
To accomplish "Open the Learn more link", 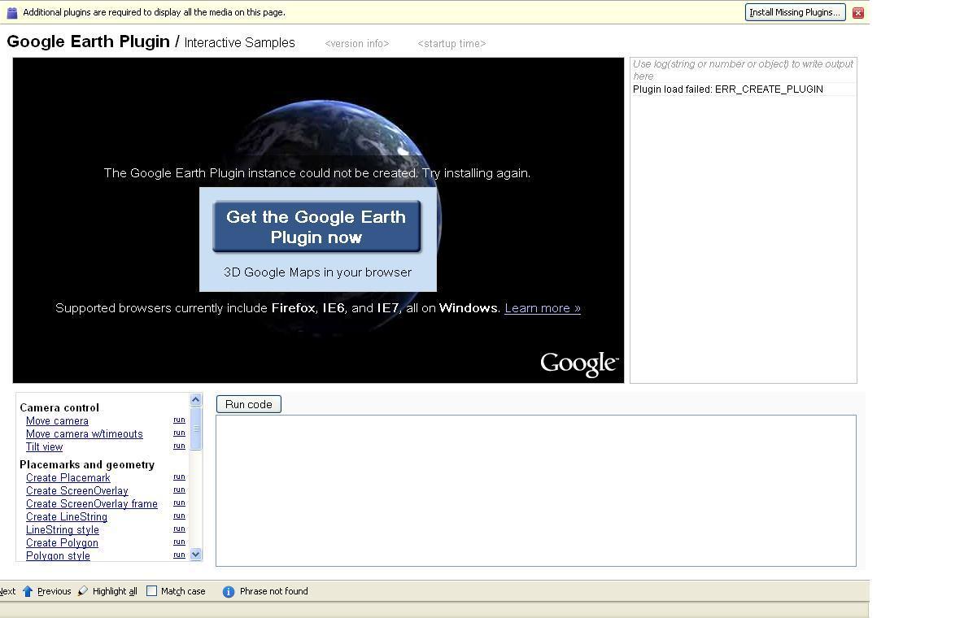I will [542, 307].
